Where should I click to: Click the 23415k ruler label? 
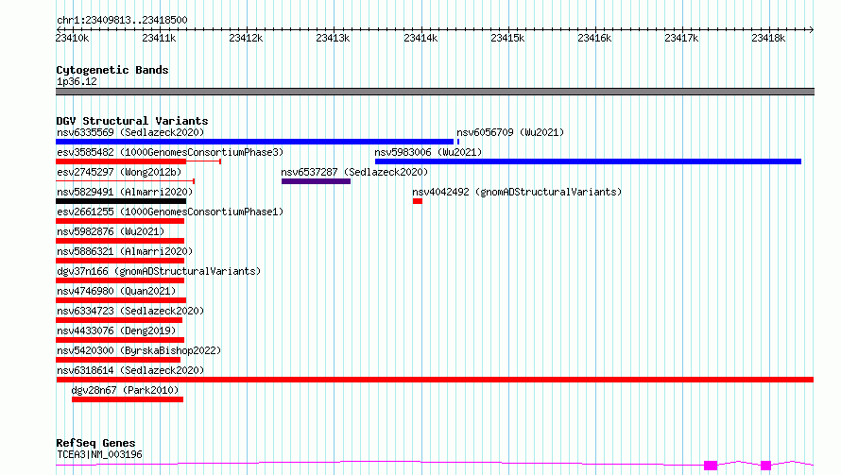508,38
